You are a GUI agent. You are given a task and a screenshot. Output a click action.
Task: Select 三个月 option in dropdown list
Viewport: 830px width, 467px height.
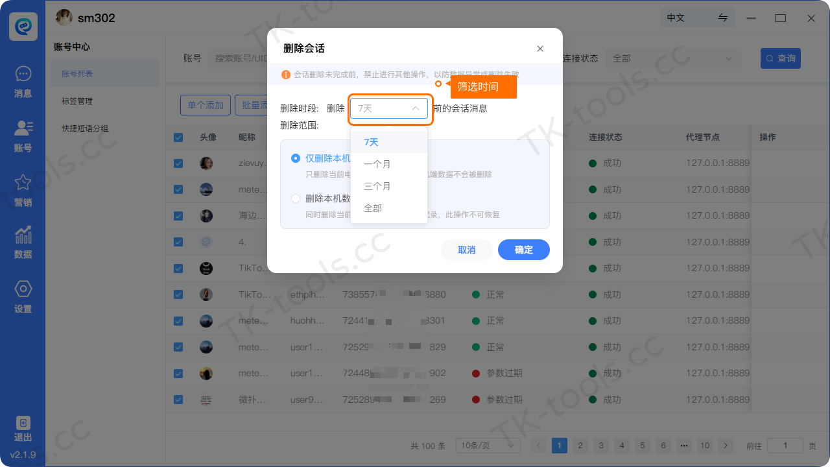click(389, 186)
